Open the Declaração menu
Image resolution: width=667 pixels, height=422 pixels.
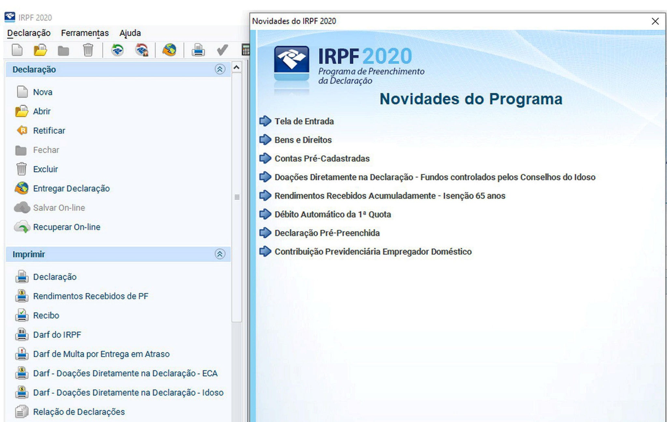click(x=29, y=33)
